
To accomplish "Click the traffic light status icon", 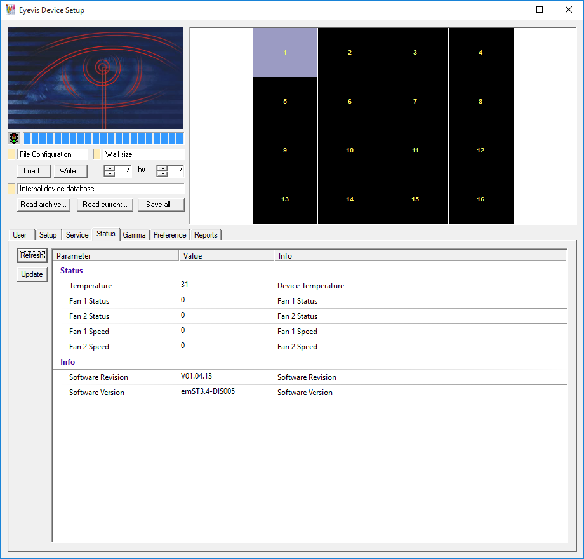I will (14, 138).
